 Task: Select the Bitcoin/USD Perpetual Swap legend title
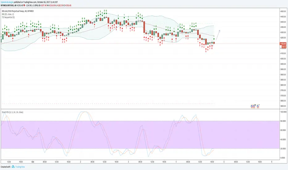click(18, 11)
